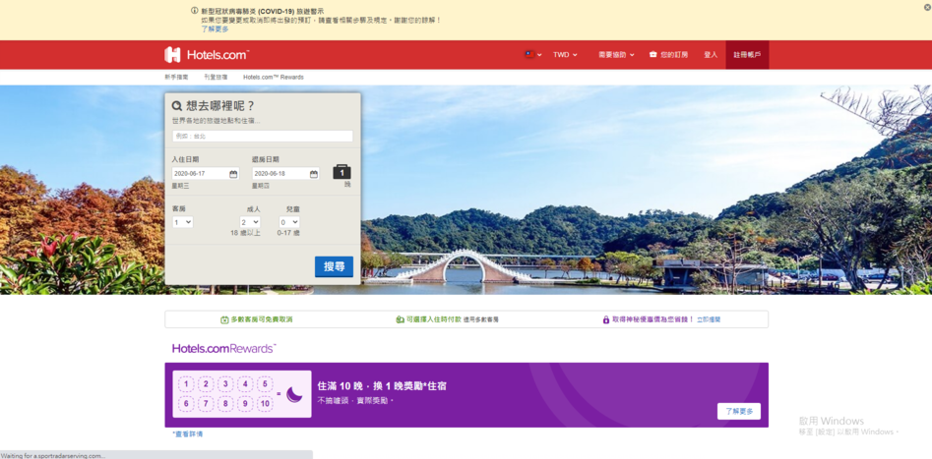Click the check-out date field 2020-06-18
The width and height of the screenshot is (932, 459).
click(x=286, y=173)
